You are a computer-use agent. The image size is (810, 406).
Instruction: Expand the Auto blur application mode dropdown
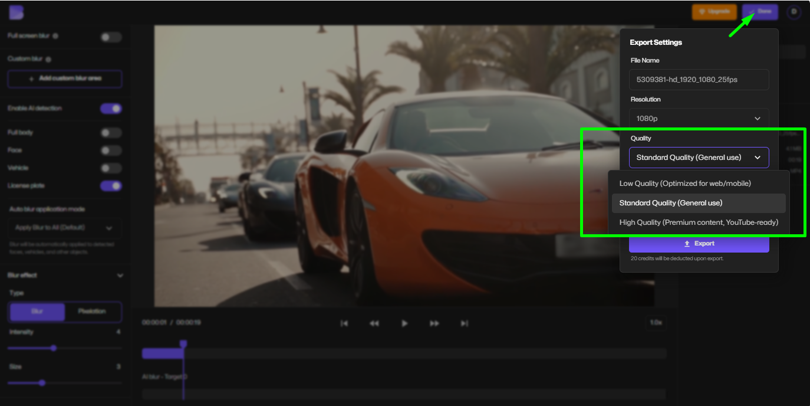[x=65, y=228]
